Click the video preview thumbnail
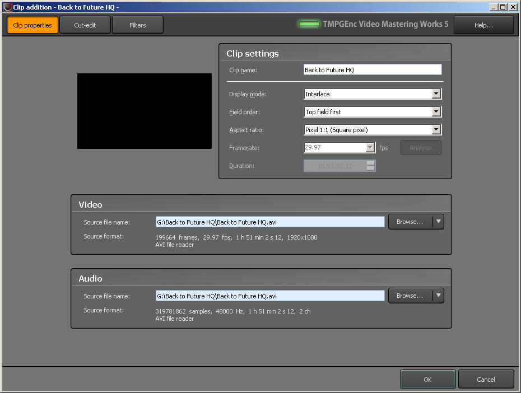 [144, 111]
